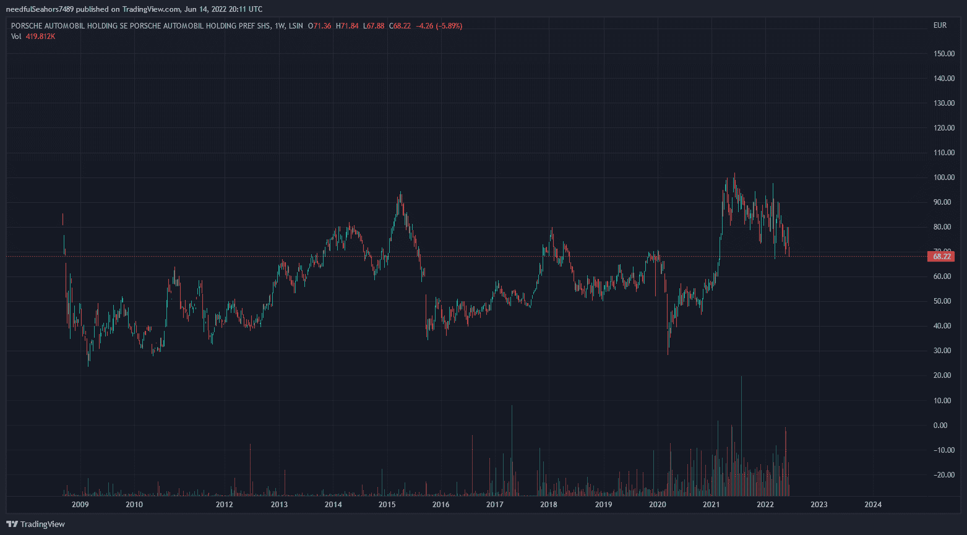Click the 2013 year marker on time axis
The height and width of the screenshot is (535, 967).
[x=279, y=505]
